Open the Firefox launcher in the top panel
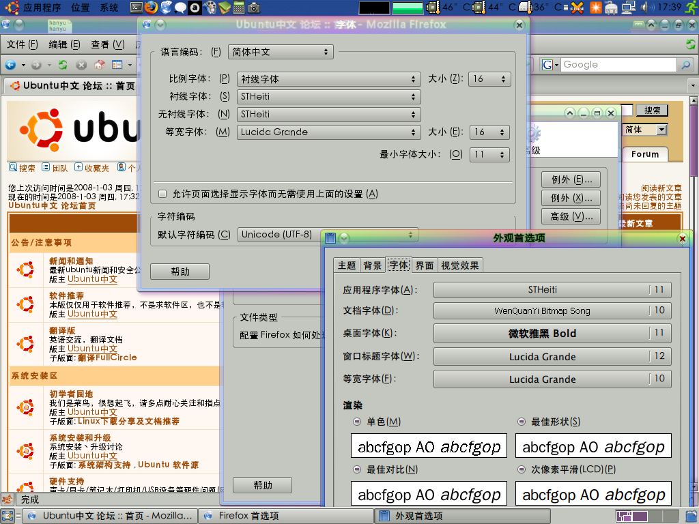The image size is (699, 524). pyautogui.click(x=151, y=7)
